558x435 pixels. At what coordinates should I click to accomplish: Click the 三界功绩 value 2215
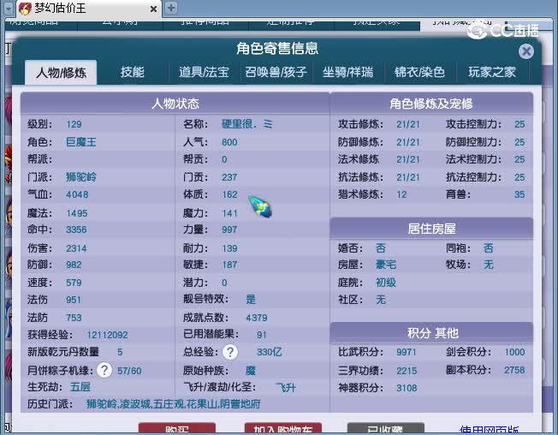click(407, 371)
